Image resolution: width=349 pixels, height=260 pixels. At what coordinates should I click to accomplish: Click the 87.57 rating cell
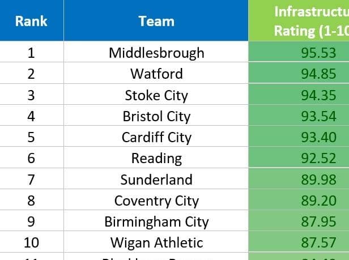click(299, 241)
